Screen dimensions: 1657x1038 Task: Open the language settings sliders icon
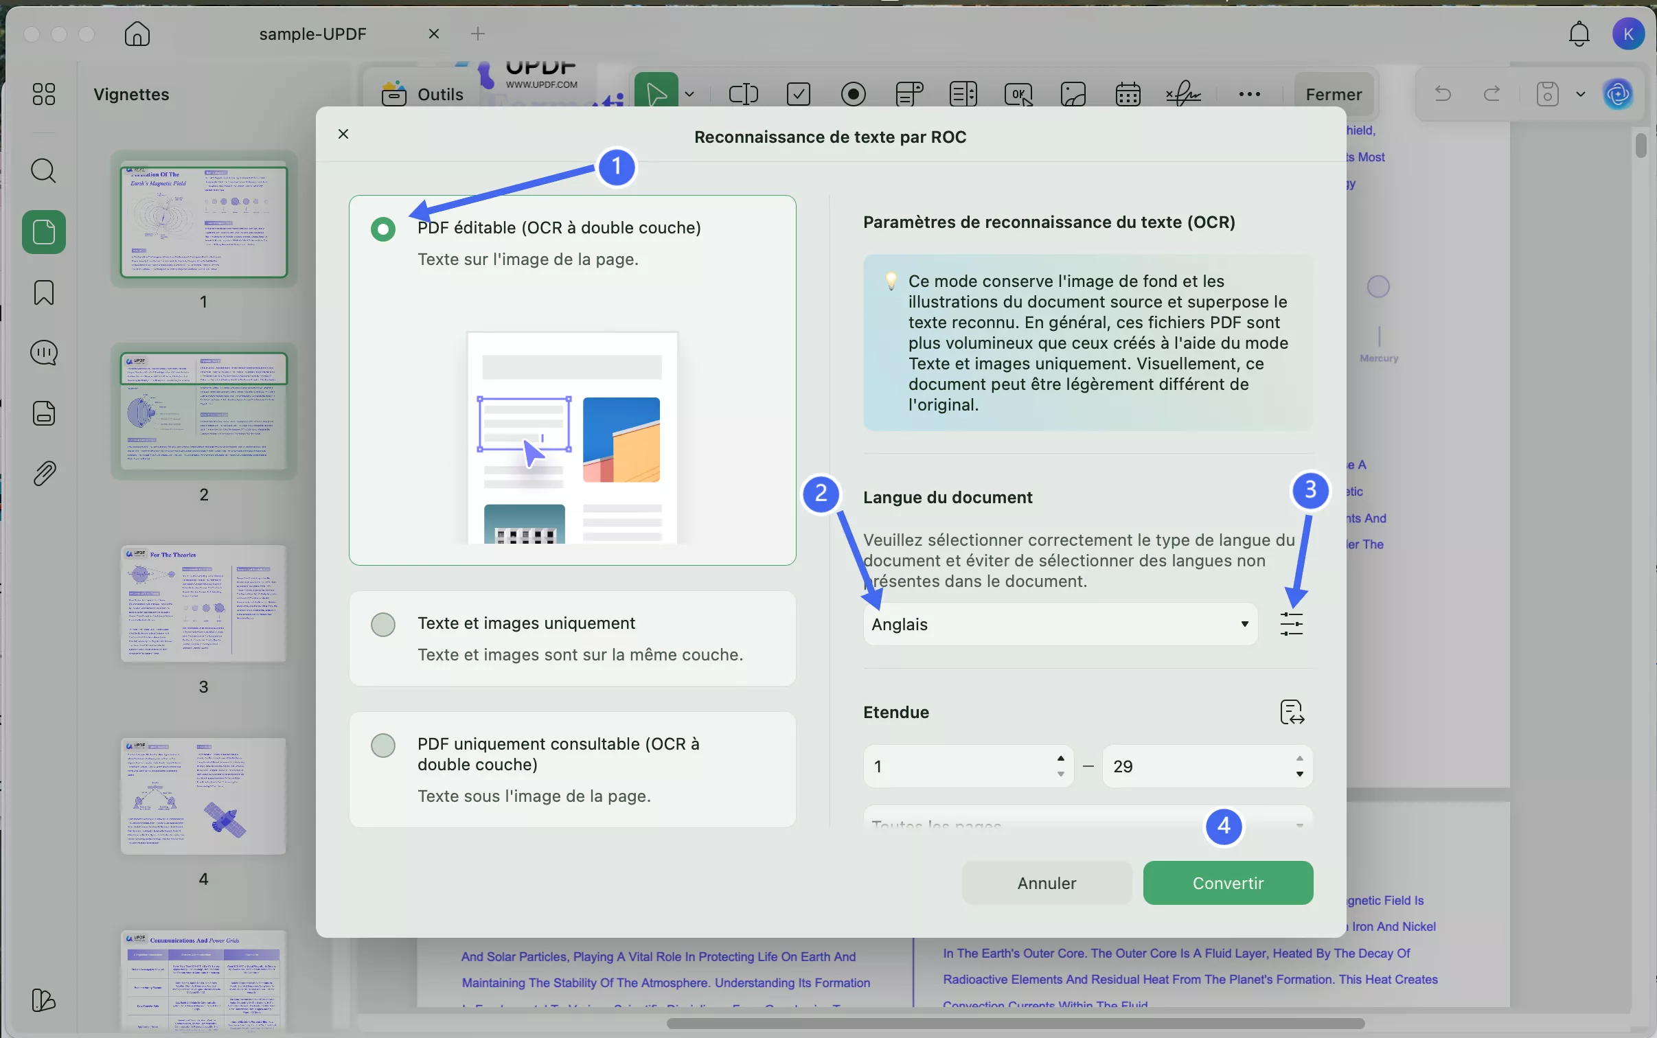point(1291,624)
